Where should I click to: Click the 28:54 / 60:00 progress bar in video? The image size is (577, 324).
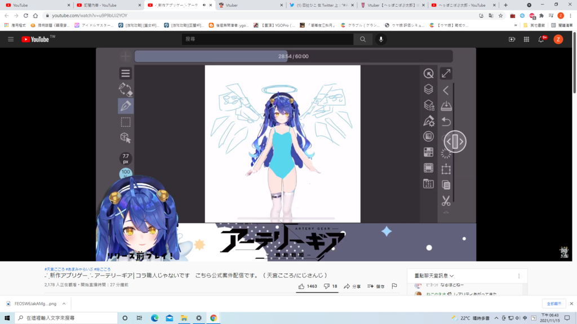pos(293,56)
